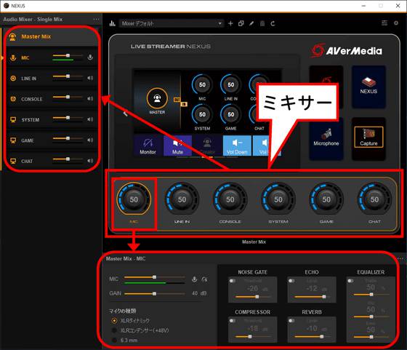
Task: Open the list menu icon at top right
Action: 384,23
